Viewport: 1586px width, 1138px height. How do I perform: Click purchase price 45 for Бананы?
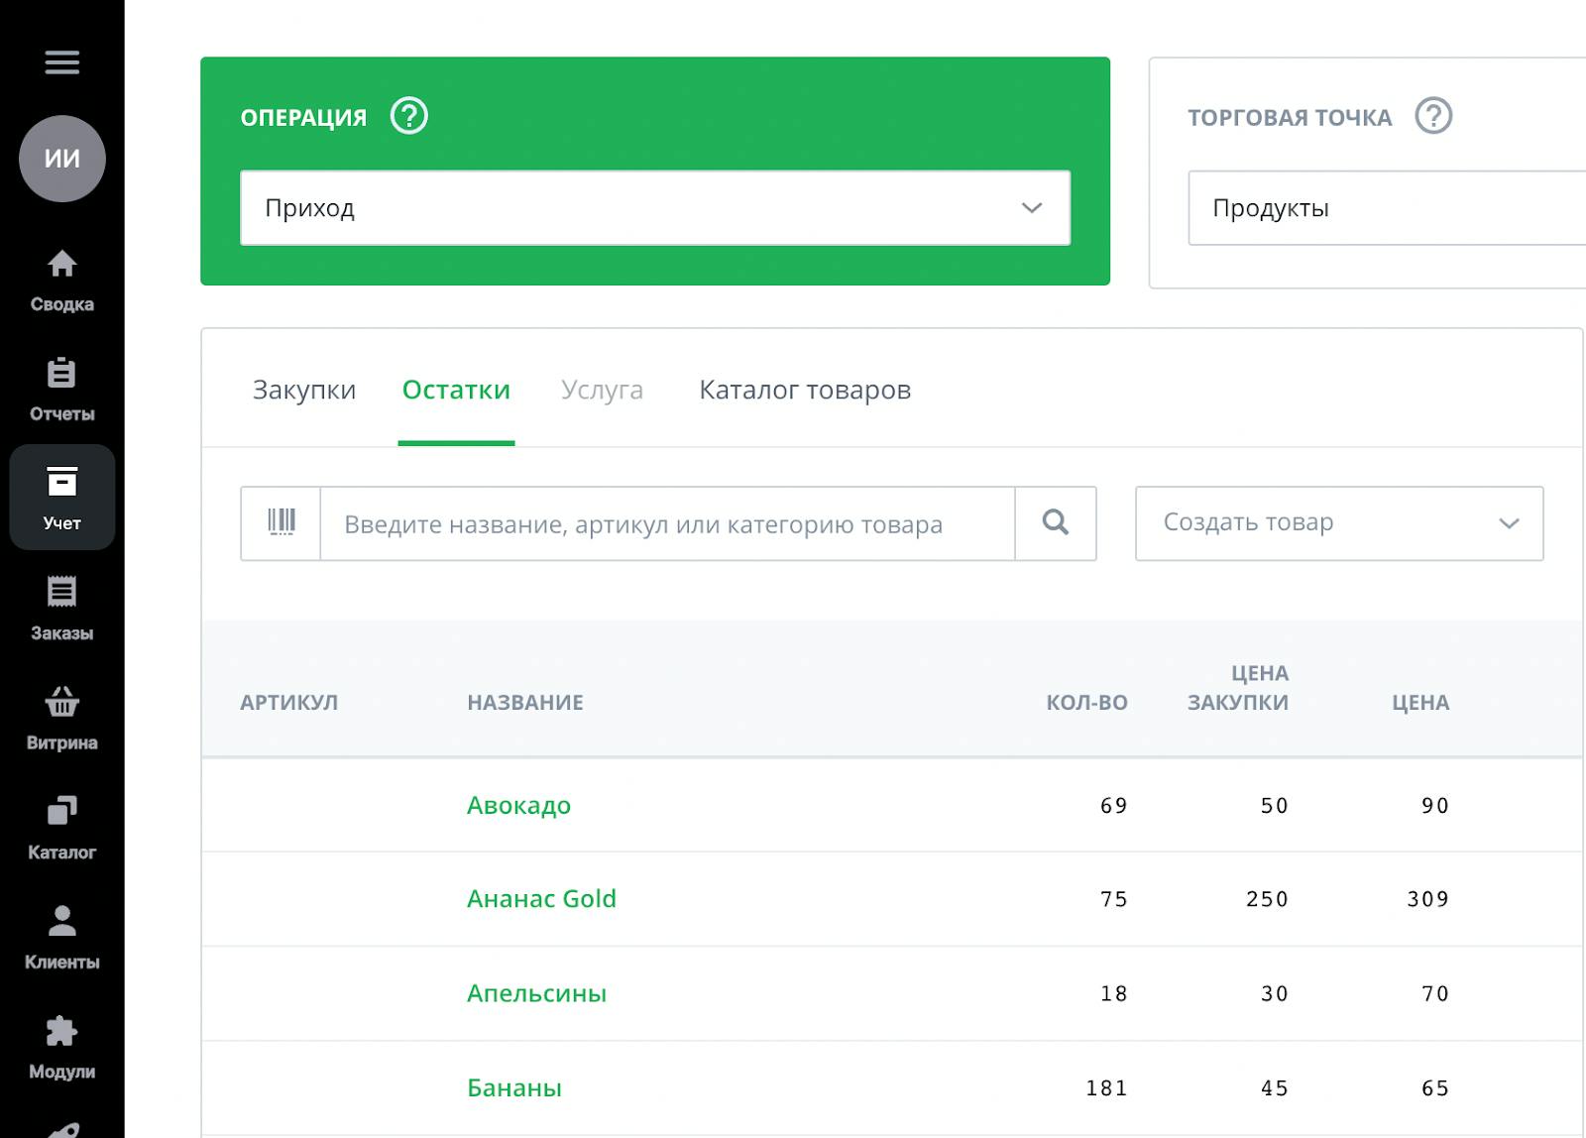[x=1275, y=1088]
